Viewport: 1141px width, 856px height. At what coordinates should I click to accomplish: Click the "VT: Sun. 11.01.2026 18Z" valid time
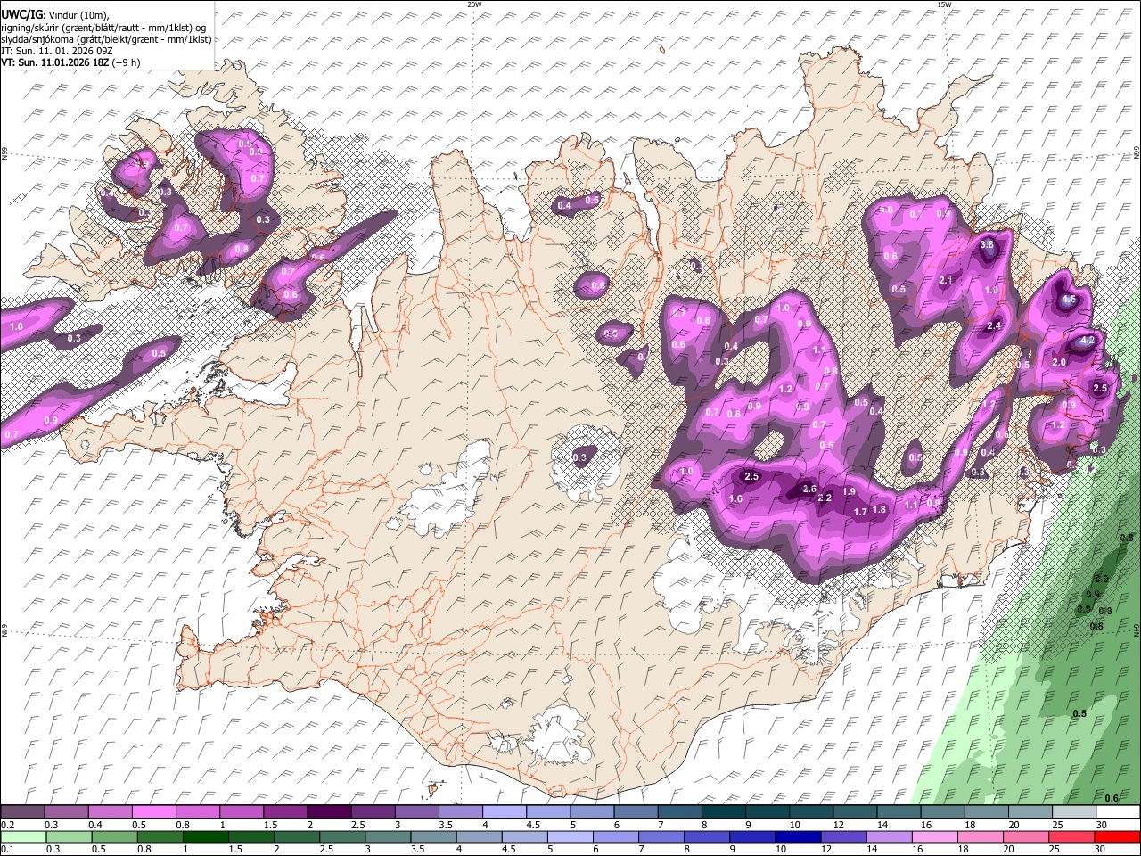[x=54, y=62]
